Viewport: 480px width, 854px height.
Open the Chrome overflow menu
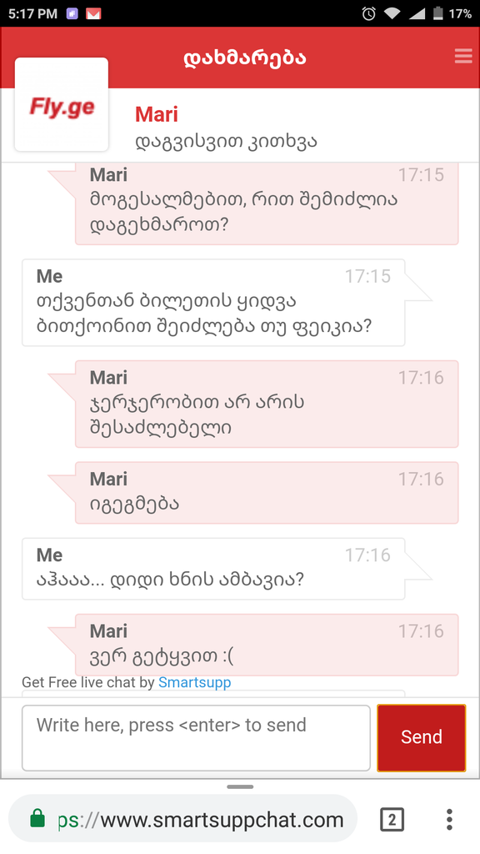449,819
